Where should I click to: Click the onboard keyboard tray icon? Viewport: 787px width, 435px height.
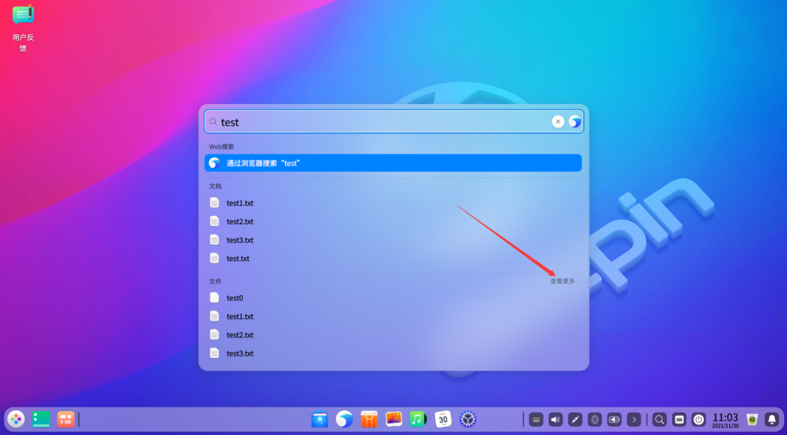(x=536, y=420)
